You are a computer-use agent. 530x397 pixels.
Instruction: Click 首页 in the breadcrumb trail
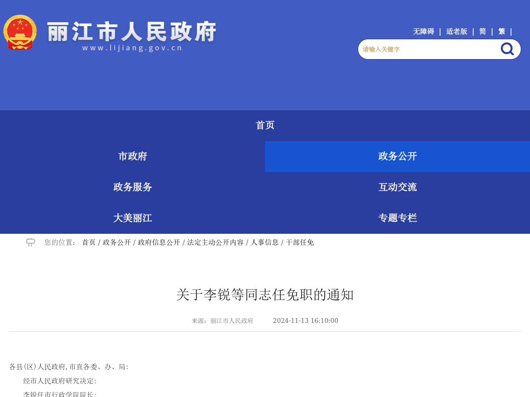coord(88,242)
